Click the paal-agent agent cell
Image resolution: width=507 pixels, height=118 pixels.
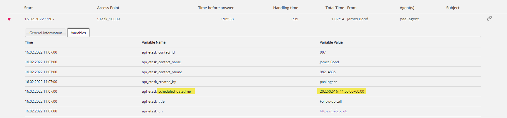pos(409,19)
